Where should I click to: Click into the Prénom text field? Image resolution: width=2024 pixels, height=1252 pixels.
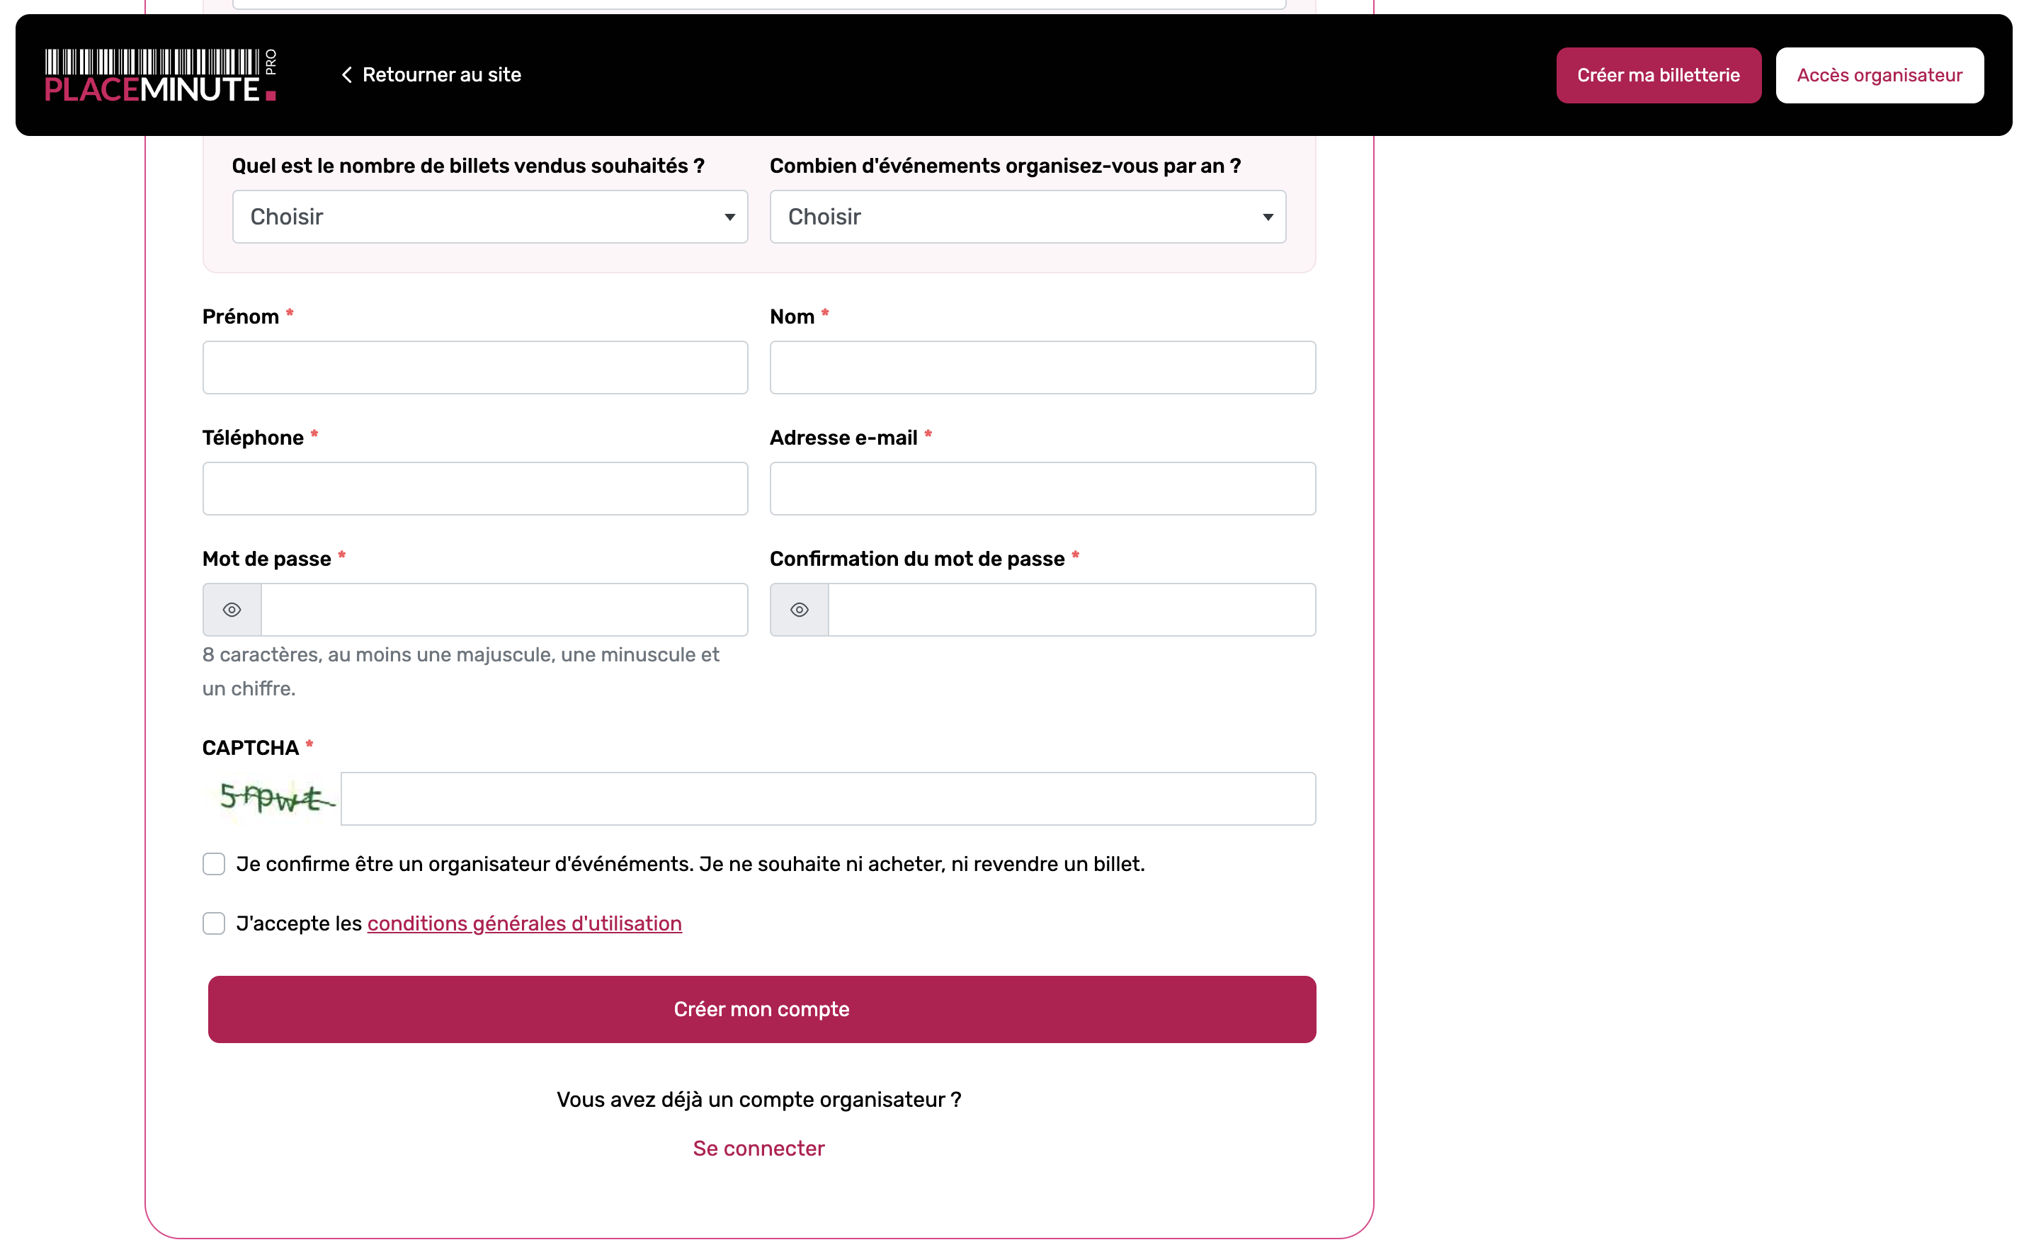pos(474,368)
